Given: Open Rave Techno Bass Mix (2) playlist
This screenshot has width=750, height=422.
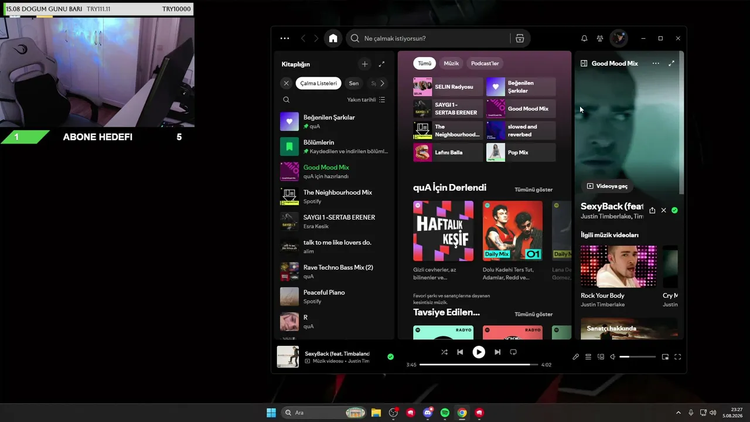Looking at the screenshot, I should pos(335,271).
